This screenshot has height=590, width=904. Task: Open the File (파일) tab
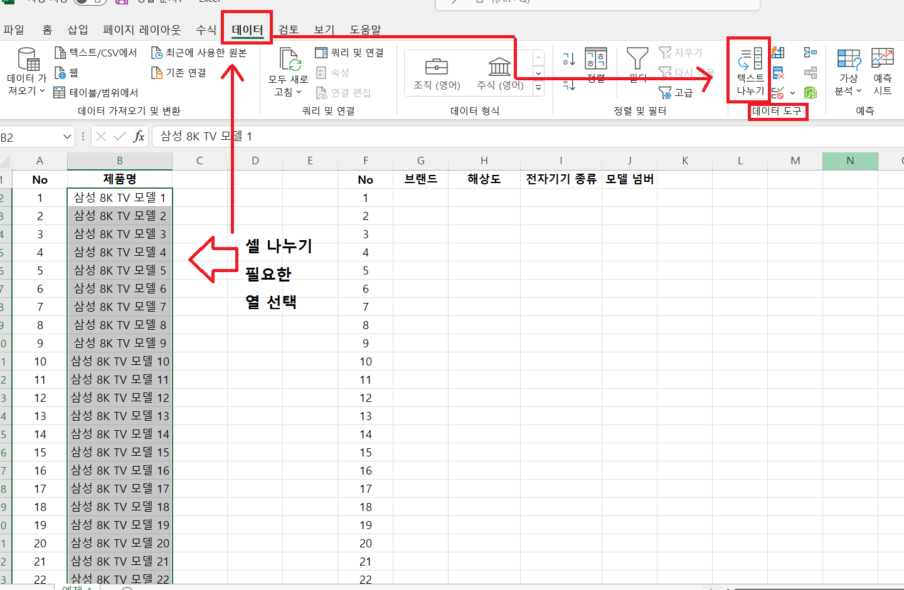click(14, 29)
